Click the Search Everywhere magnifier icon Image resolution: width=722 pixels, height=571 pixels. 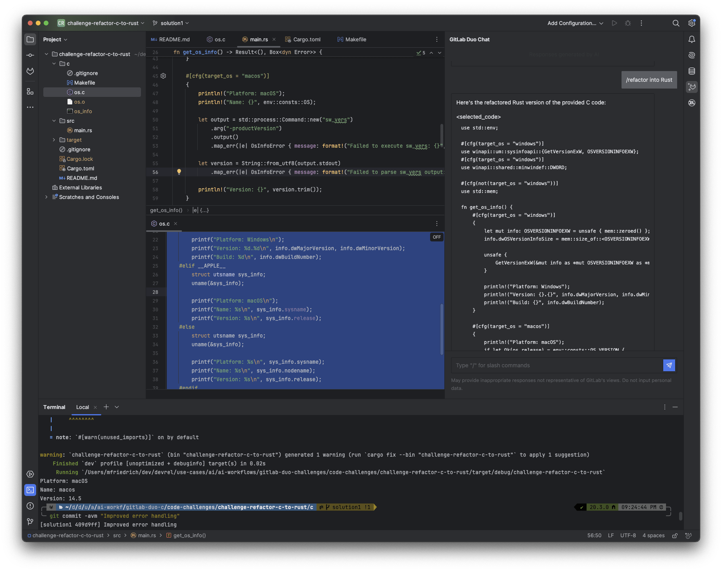coord(676,23)
